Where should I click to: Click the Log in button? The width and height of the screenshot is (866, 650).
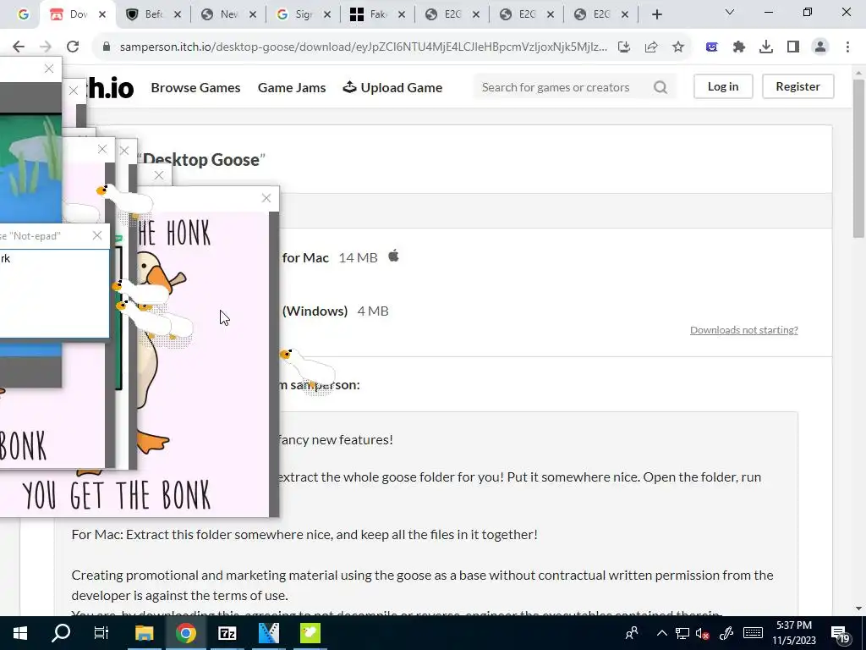point(723,86)
